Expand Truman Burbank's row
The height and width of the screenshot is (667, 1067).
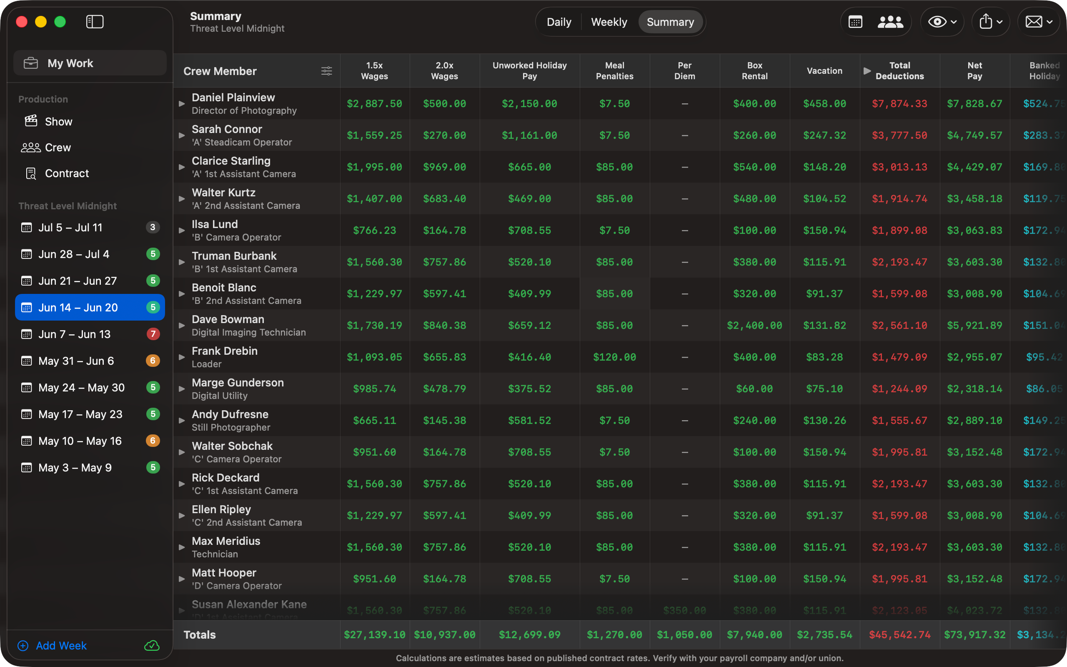(x=181, y=262)
